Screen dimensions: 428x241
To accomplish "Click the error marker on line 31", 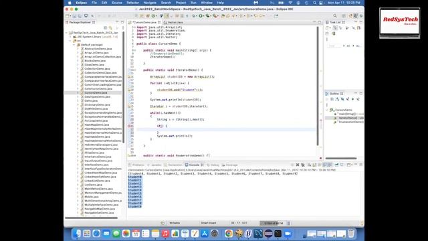I will coord(129,126).
